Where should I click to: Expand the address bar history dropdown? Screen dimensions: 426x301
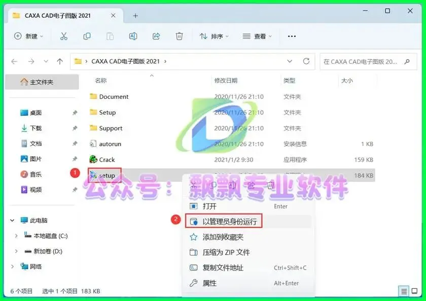[290, 61]
